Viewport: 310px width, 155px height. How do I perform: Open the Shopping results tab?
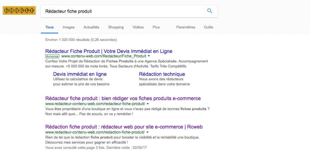(x=116, y=27)
